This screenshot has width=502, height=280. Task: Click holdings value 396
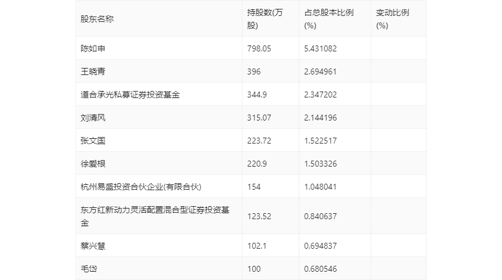click(x=253, y=71)
